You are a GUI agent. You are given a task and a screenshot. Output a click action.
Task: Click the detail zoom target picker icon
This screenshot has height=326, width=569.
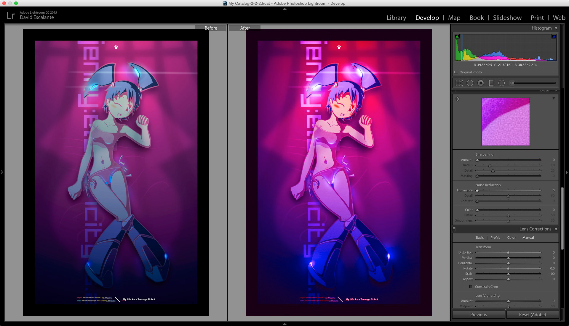pos(458,99)
